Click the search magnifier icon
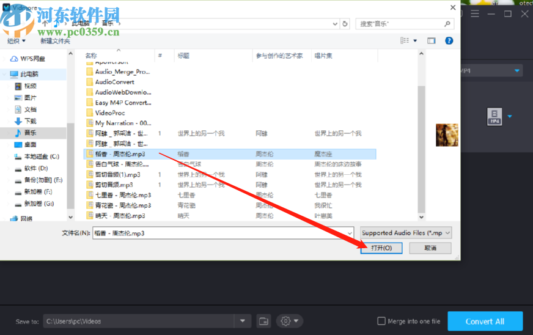 447,24
